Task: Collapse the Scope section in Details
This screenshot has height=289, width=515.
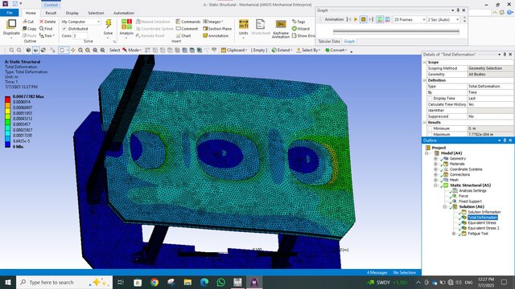Action: 425,63
